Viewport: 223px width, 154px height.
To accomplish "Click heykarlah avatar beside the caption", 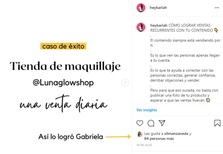I will click(141, 27).
